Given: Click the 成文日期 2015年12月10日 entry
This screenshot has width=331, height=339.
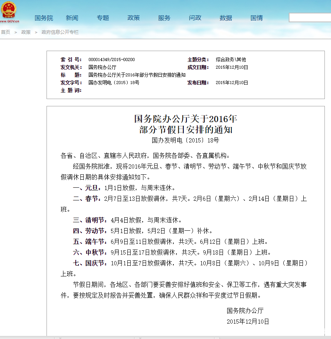Looking at the screenshot, I should [231, 67].
